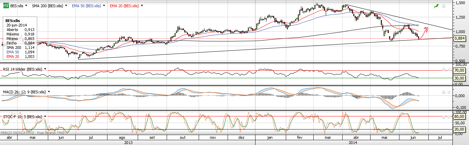Maximize the RSI indicator panel

click(444, 69)
